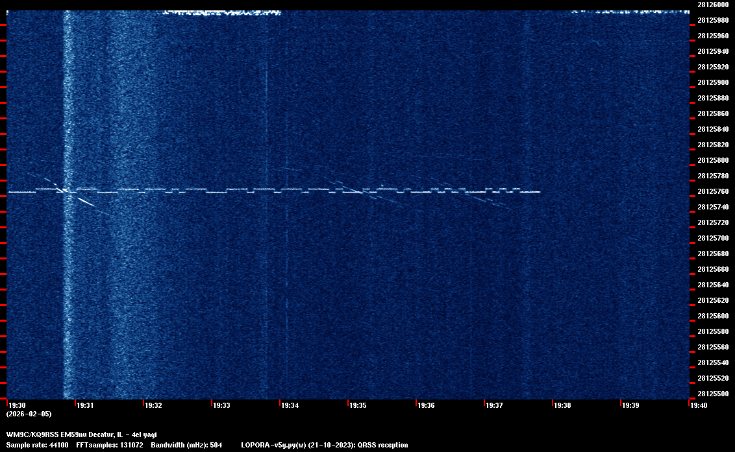Click the 19:30 time label
The image size is (735, 452).
point(17,405)
